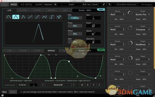The width and height of the screenshot is (155, 97).
Task: Click envelope break point at curve peak
Action: [69, 61]
